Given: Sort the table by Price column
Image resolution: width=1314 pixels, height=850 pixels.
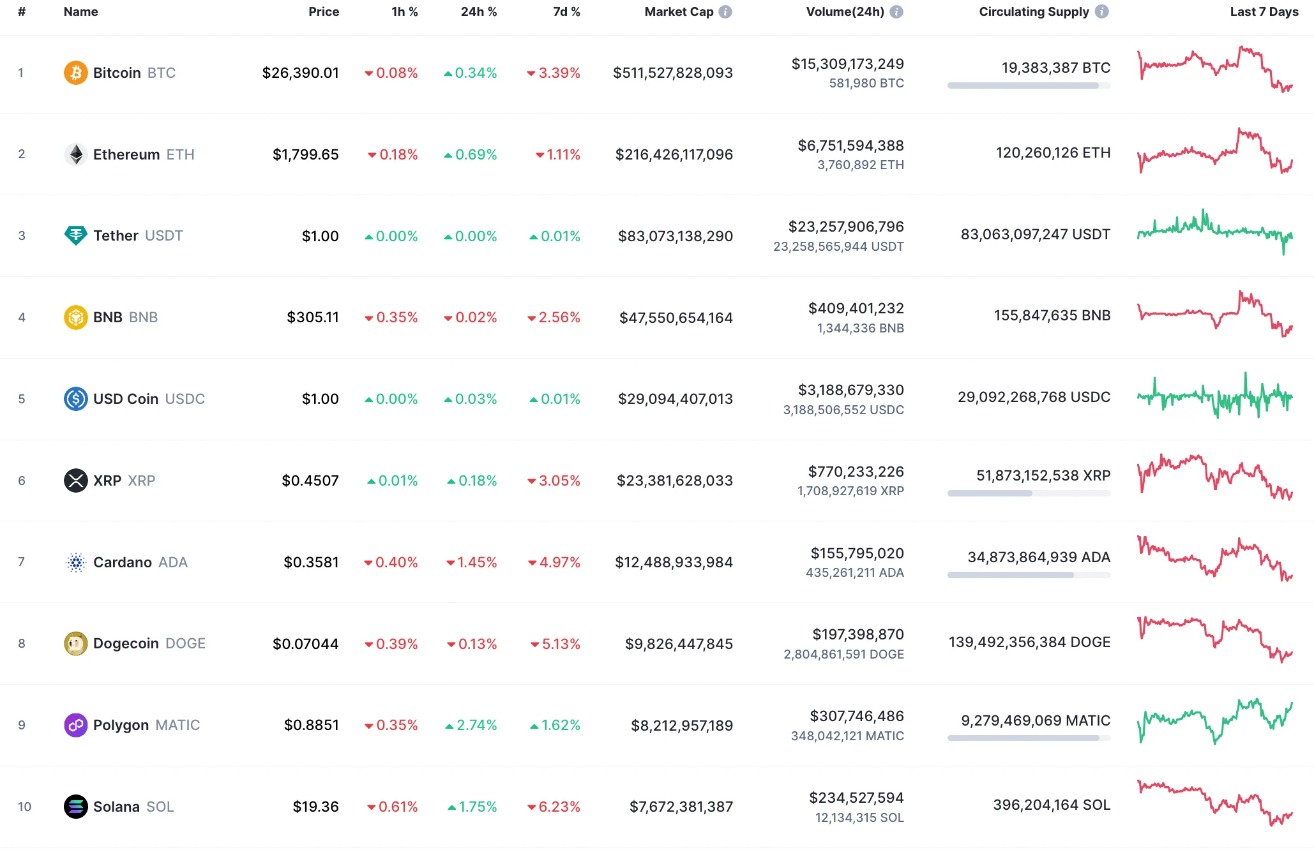Looking at the screenshot, I should (x=324, y=11).
